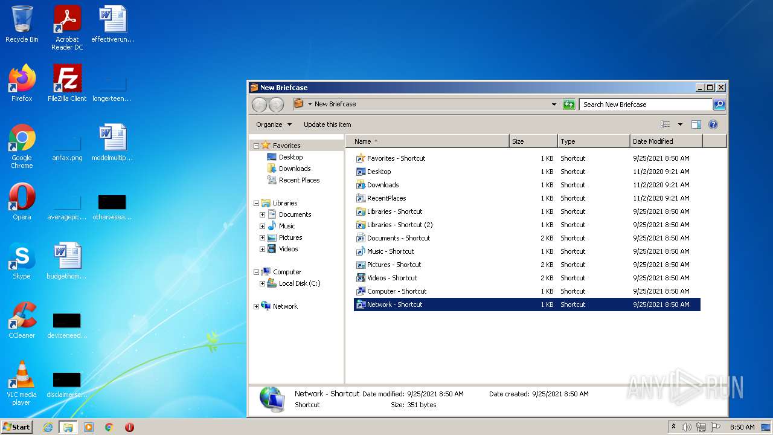Click Update this item toolbar button
Image resolution: width=773 pixels, height=435 pixels.
coord(327,124)
